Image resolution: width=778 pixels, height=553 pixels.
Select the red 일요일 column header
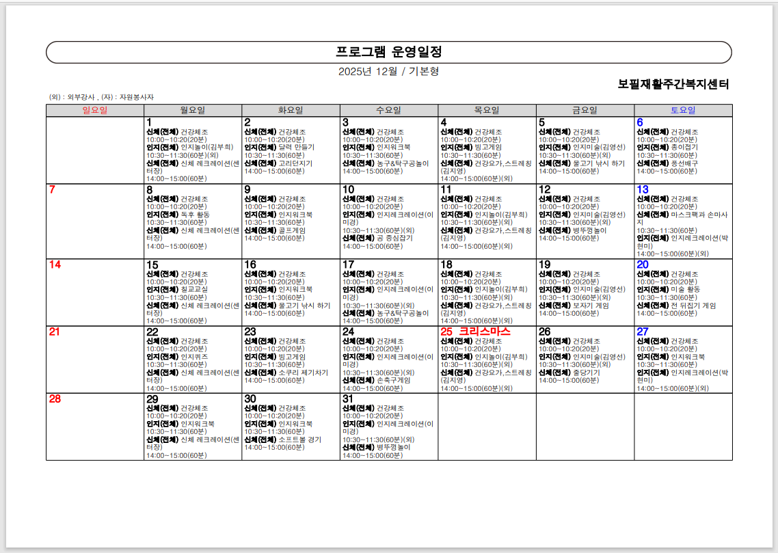coord(95,110)
